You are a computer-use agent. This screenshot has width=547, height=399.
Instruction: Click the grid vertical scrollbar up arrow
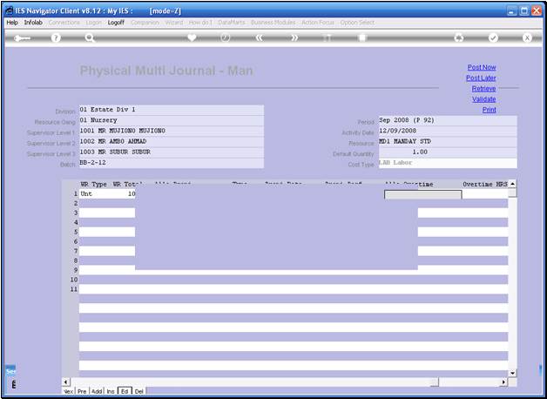coord(512,184)
